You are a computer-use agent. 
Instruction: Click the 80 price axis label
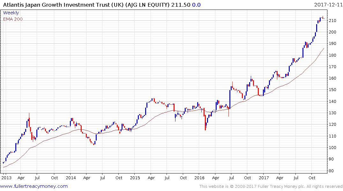click(331, 171)
